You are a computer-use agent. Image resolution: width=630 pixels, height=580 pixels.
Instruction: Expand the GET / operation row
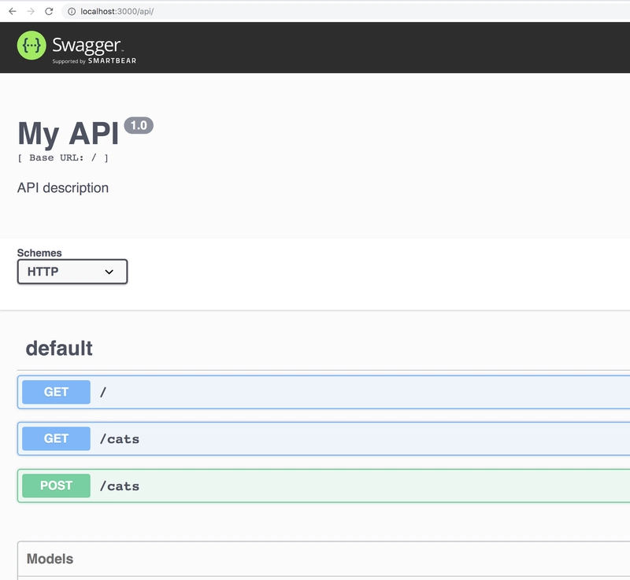point(324,392)
